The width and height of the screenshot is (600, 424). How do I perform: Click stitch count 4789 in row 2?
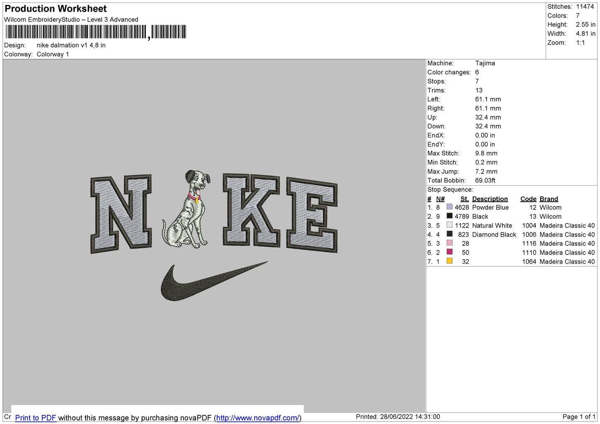[462, 217]
